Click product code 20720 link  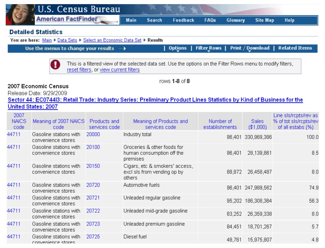pos(93,185)
